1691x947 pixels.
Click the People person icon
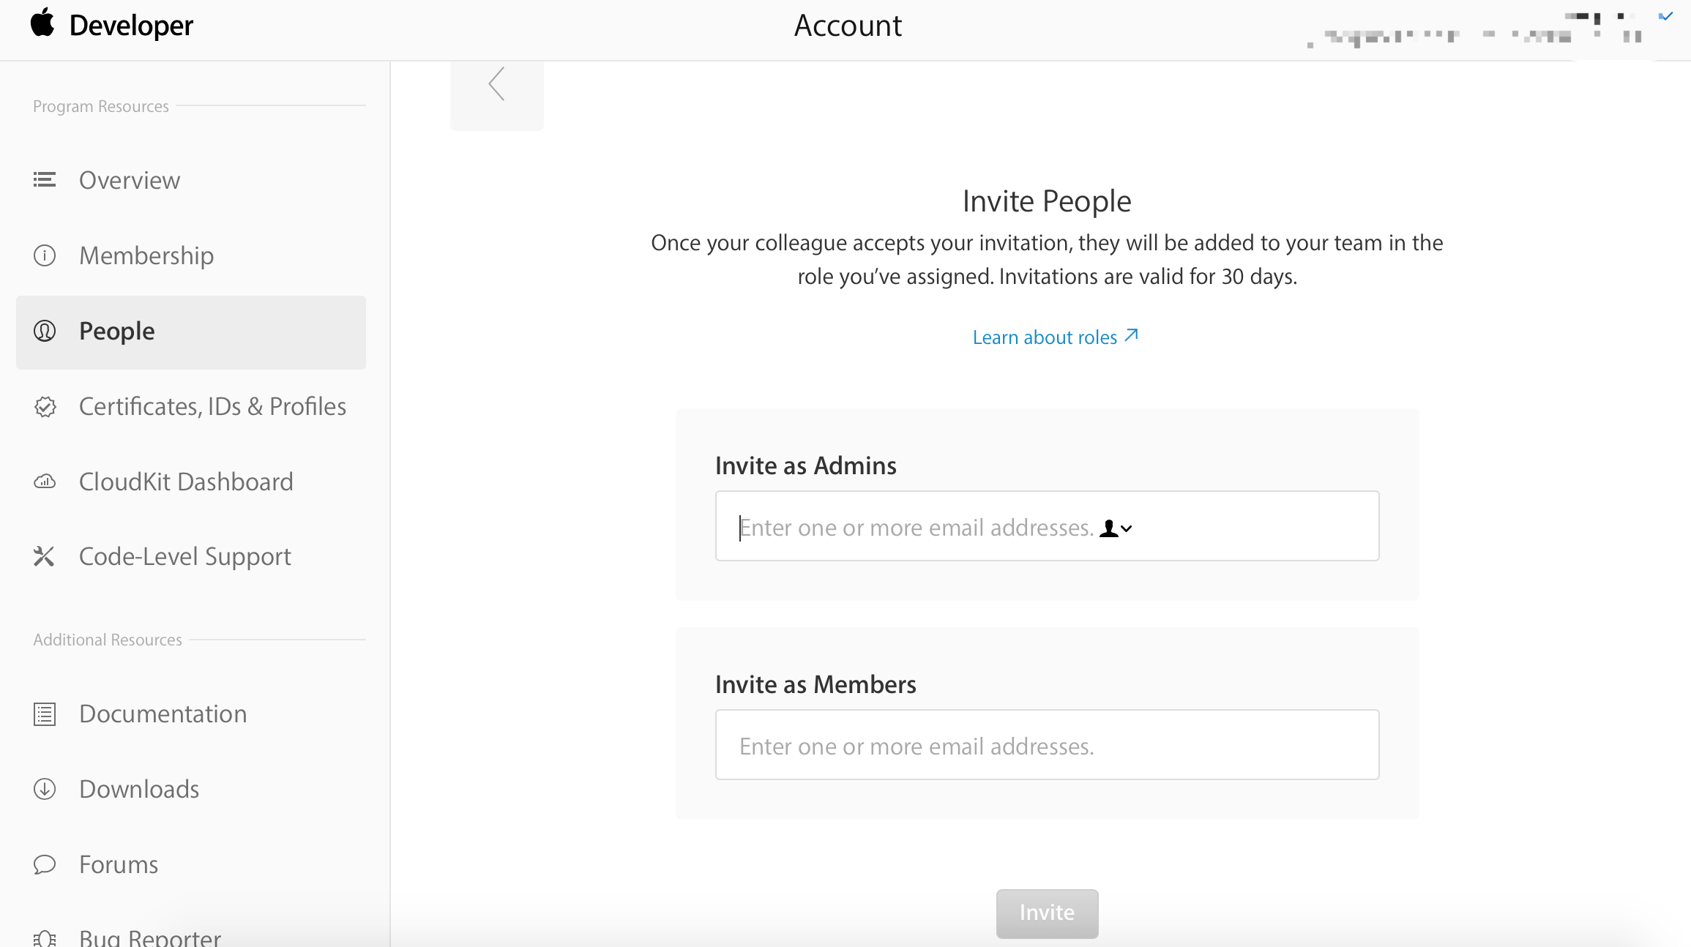coord(45,331)
